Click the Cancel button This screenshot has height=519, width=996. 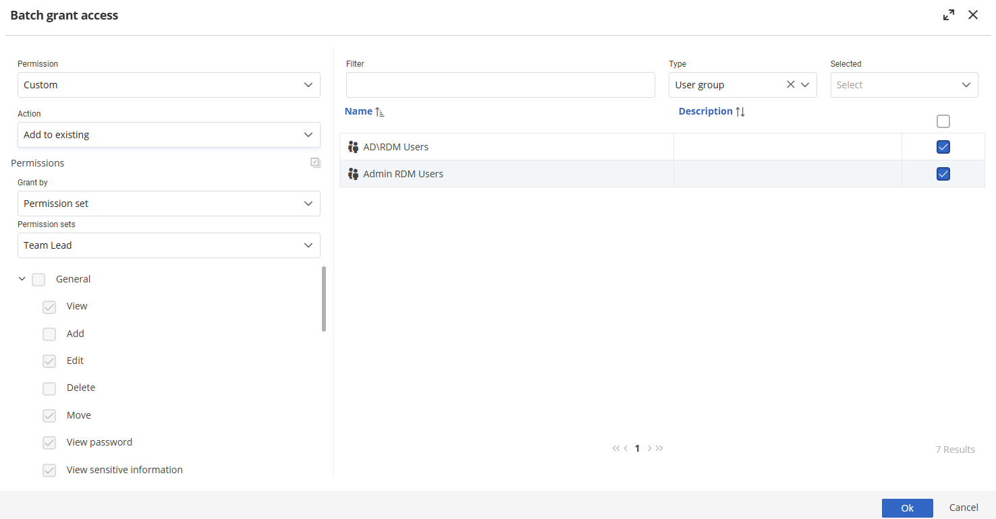(963, 508)
